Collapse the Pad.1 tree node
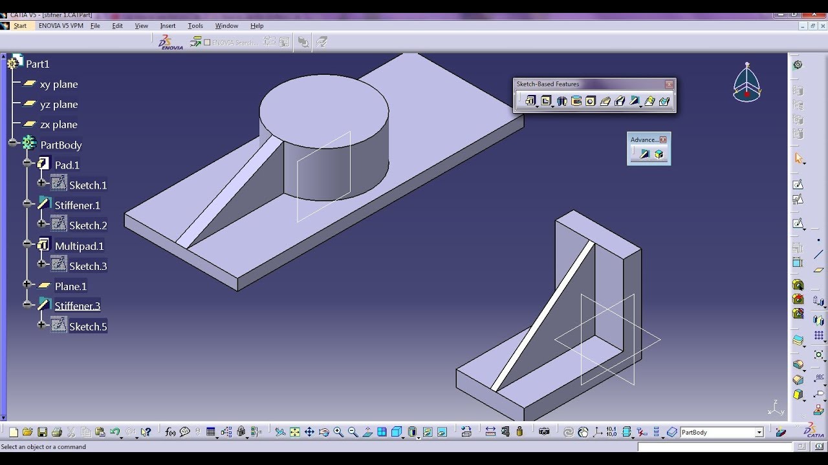The width and height of the screenshot is (828, 465). tap(27, 163)
